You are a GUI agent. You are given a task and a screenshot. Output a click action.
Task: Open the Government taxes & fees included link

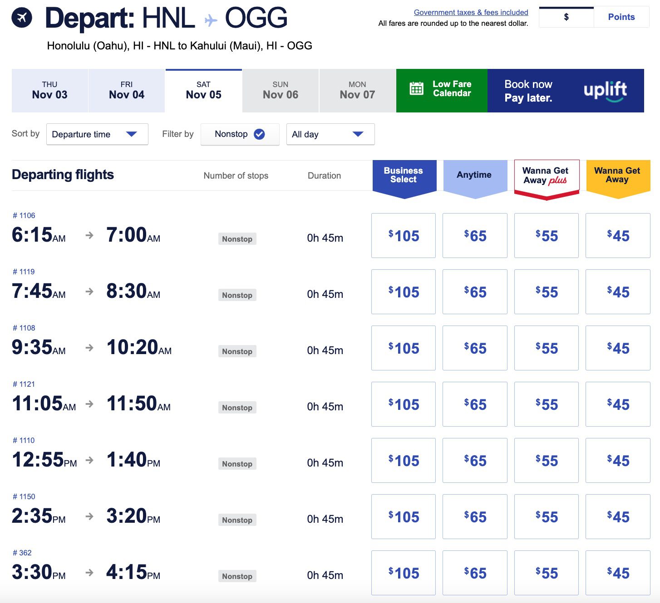(x=470, y=12)
